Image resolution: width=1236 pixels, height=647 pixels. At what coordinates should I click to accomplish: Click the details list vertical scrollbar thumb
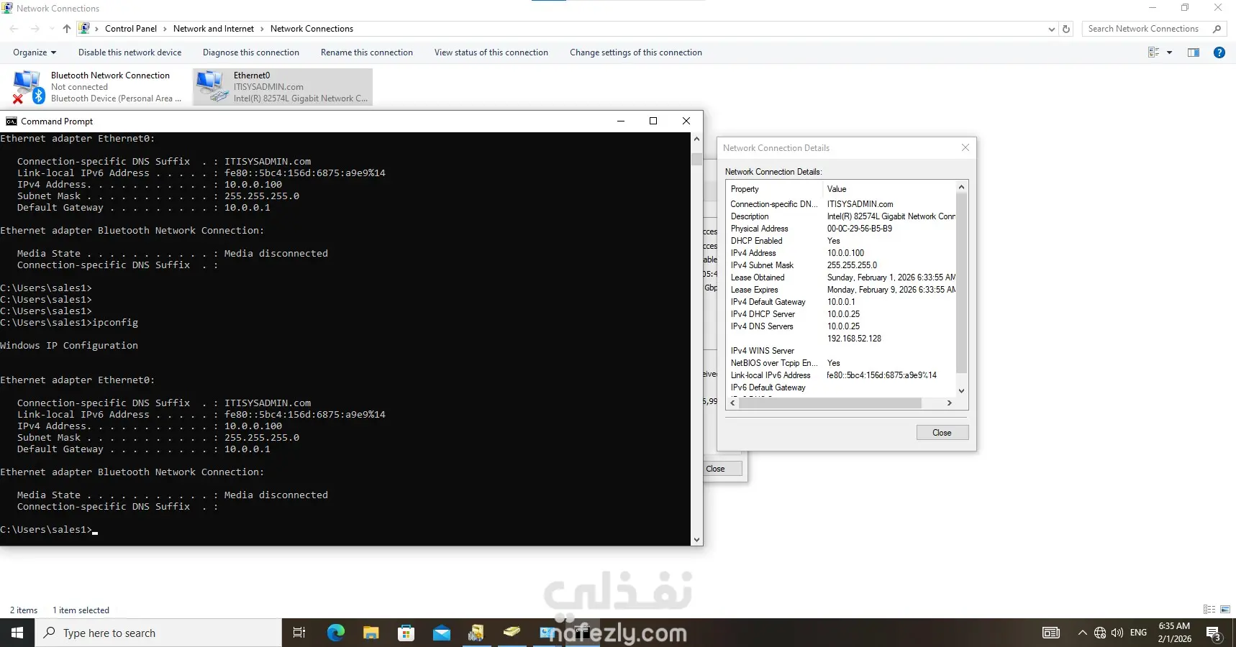click(961, 283)
